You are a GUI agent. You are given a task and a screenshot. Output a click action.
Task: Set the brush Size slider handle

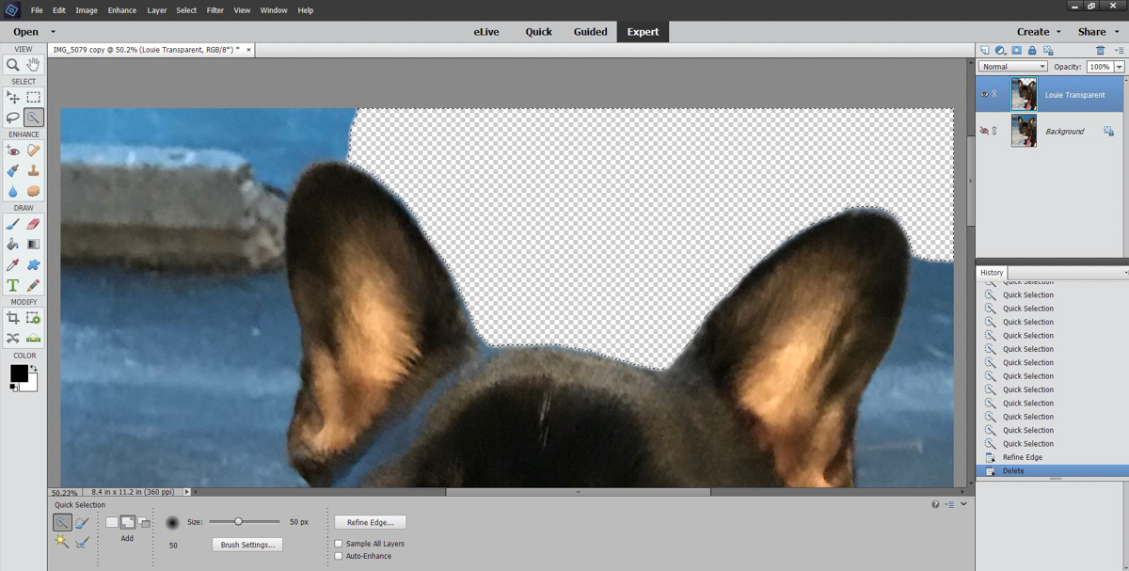click(238, 521)
